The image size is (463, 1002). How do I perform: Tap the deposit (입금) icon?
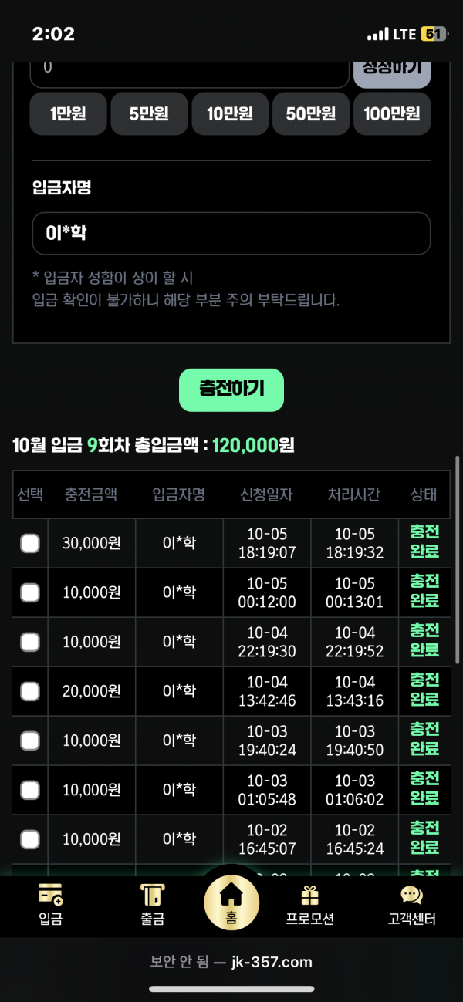51,896
